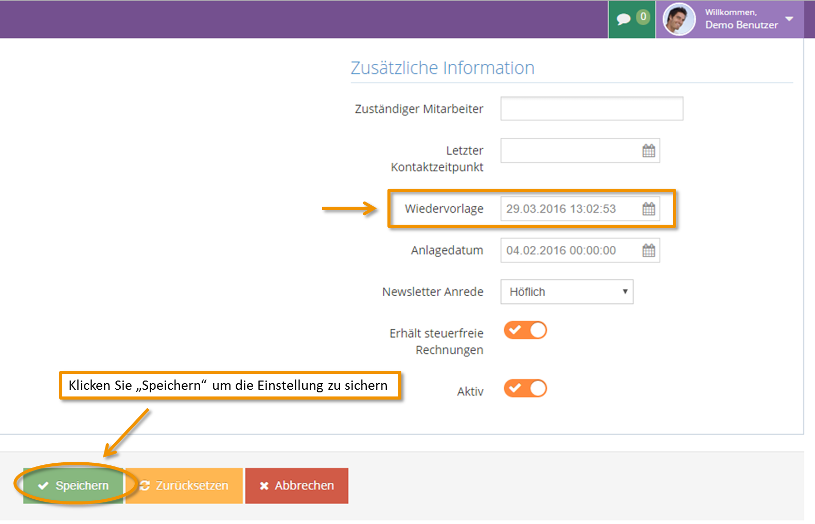This screenshot has height=524, width=815.
Task: Open the Newsletter Anrede dropdown
Action: coord(566,292)
